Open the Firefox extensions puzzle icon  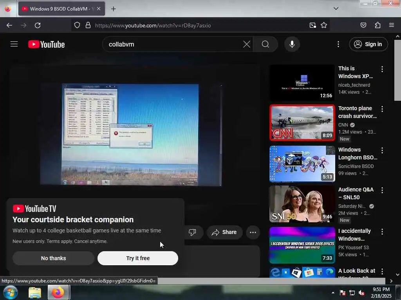tap(378, 25)
